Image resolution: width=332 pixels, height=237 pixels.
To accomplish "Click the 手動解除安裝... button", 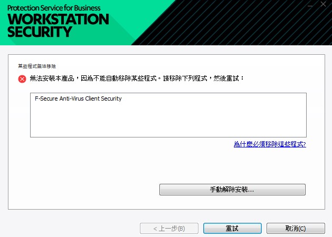I will pyautogui.click(x=232, y=190).
